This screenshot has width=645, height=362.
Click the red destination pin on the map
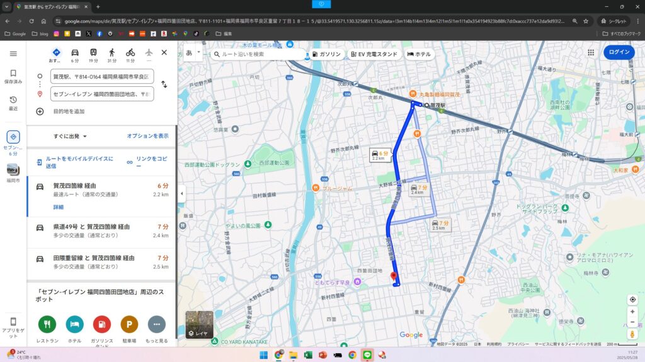394,276
